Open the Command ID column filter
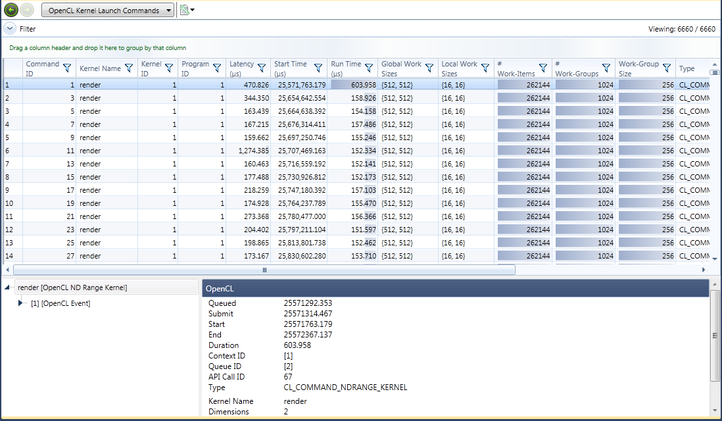Image resolution: width=722 pixels, height=421 pixels. tap(66, 68)
